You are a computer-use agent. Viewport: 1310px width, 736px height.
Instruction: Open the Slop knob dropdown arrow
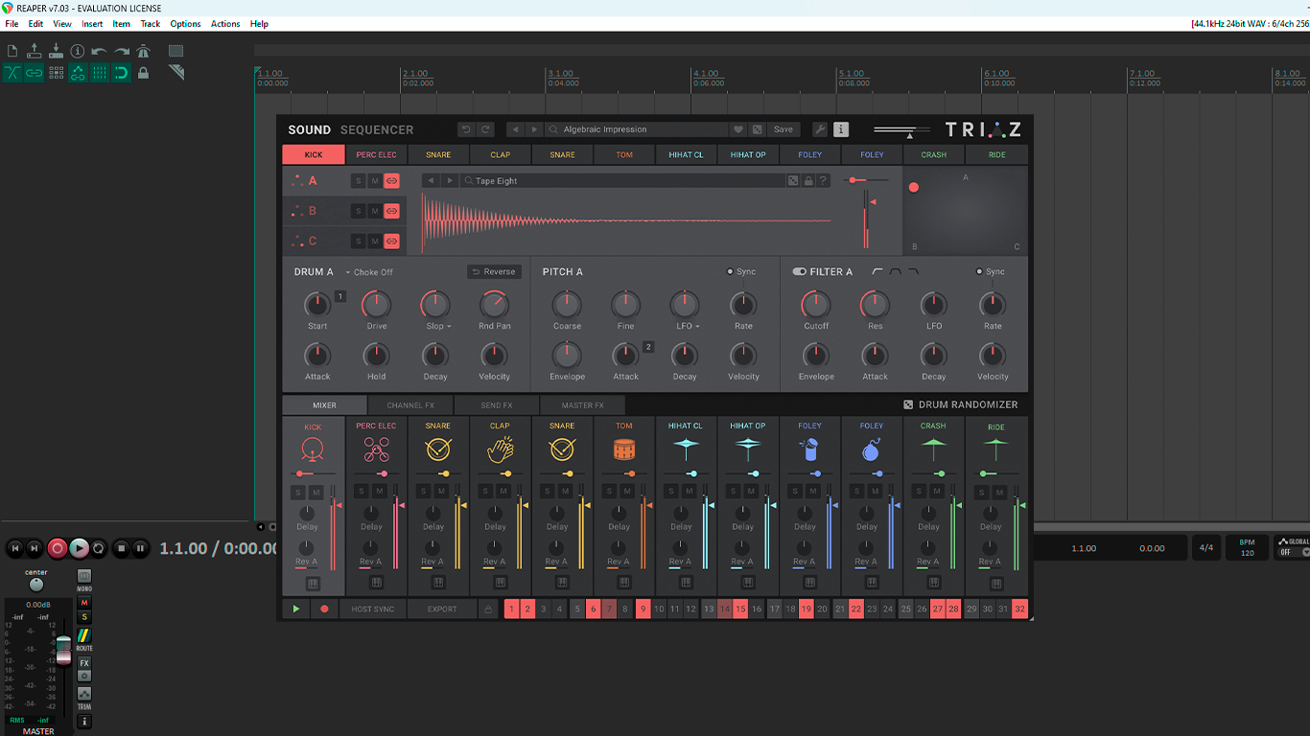pyautogui.click(x=450, y=327)
